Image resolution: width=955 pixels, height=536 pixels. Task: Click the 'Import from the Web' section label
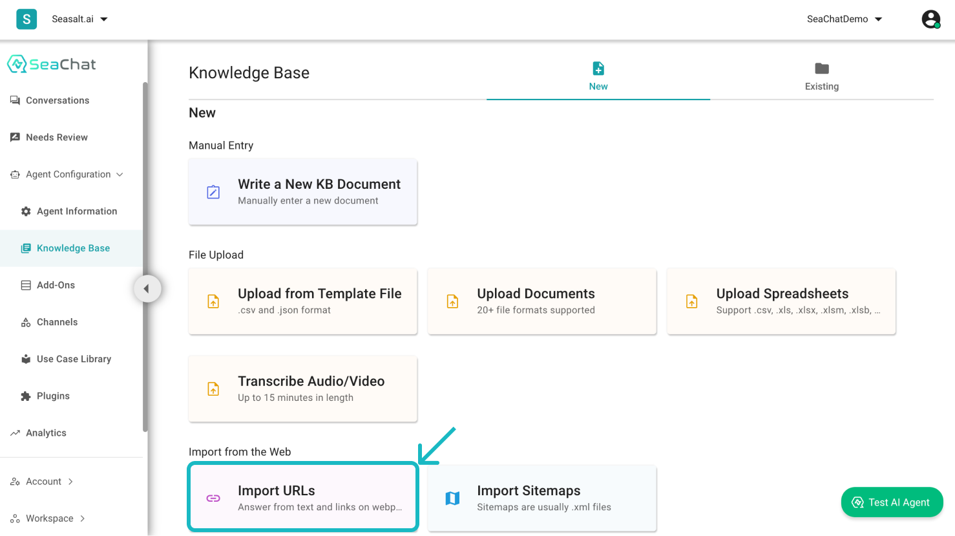pyautogui.click(x=240, y=452)
